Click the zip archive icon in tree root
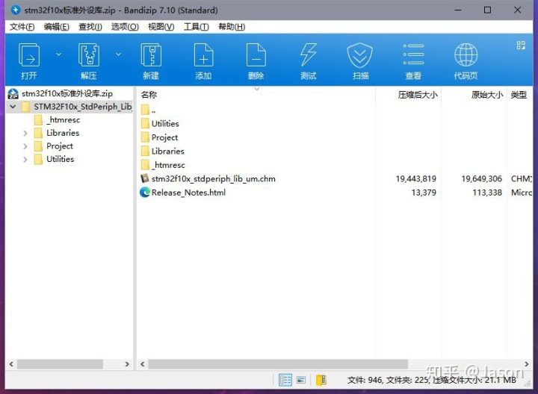The width and height of the screenshot is (538, 394). click(13, 94)
